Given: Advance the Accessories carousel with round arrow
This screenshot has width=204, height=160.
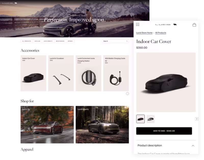Looking at the screenshot, I should coord(127,94).
